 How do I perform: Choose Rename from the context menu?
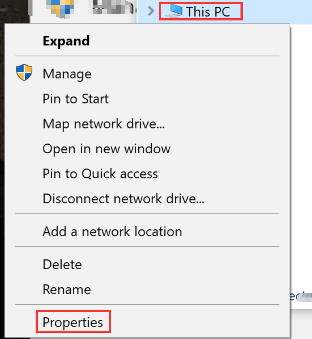(67, 289)
